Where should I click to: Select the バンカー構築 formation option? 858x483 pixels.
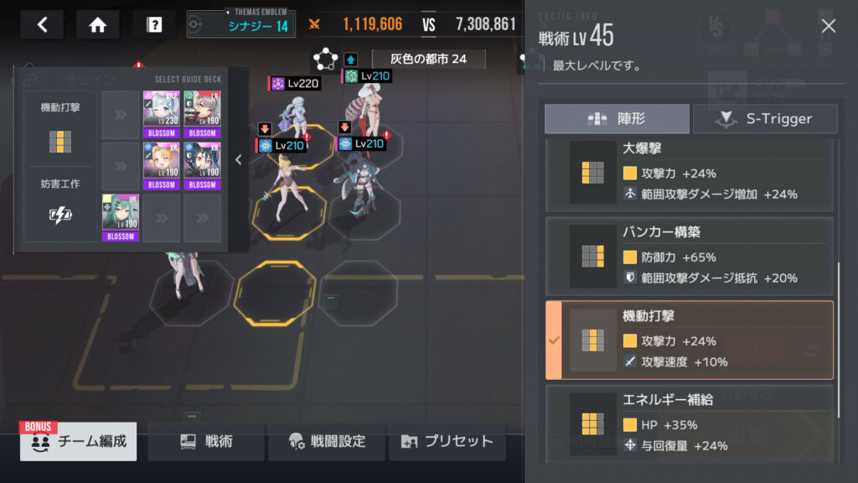click(x=690, y=257)
